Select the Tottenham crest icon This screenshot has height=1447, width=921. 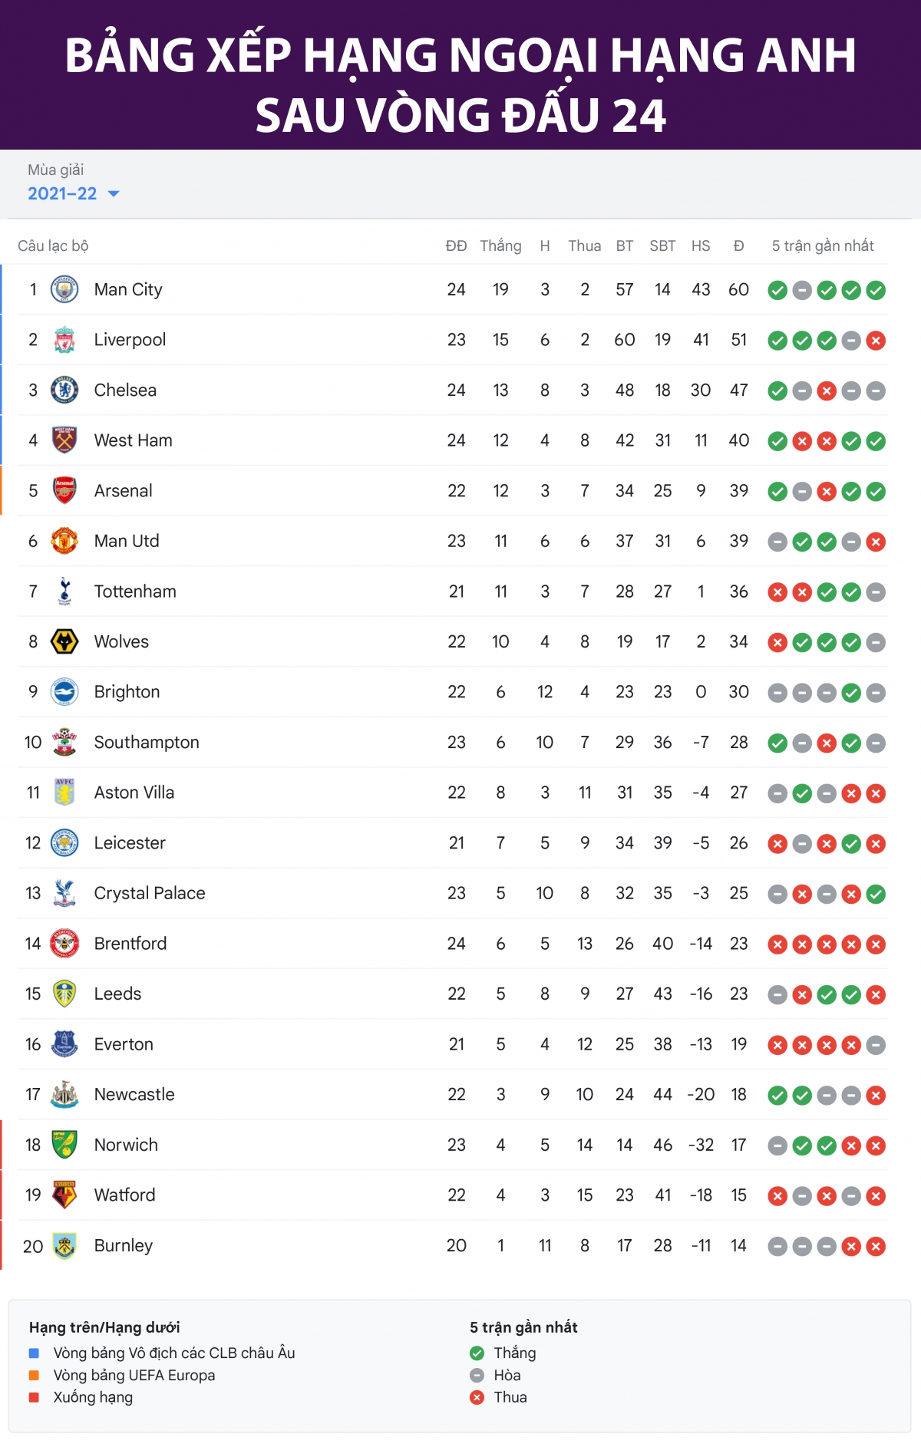[x=64, y=592]
